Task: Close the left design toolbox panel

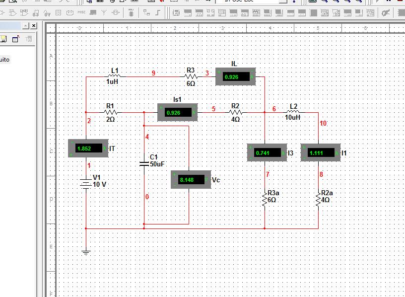Action: 34,25
